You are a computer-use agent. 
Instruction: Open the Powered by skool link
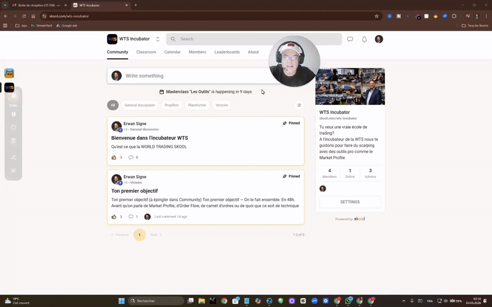click(350, 219)
